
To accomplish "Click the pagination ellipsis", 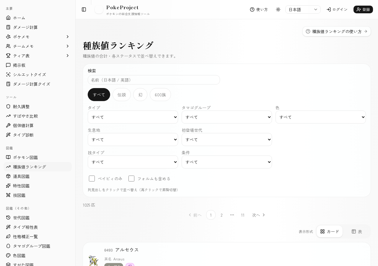I will click(232, 215).
